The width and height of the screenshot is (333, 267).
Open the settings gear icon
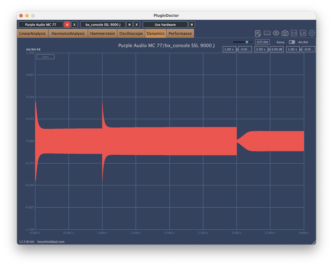pyautogui.click(x=312, y=33)
